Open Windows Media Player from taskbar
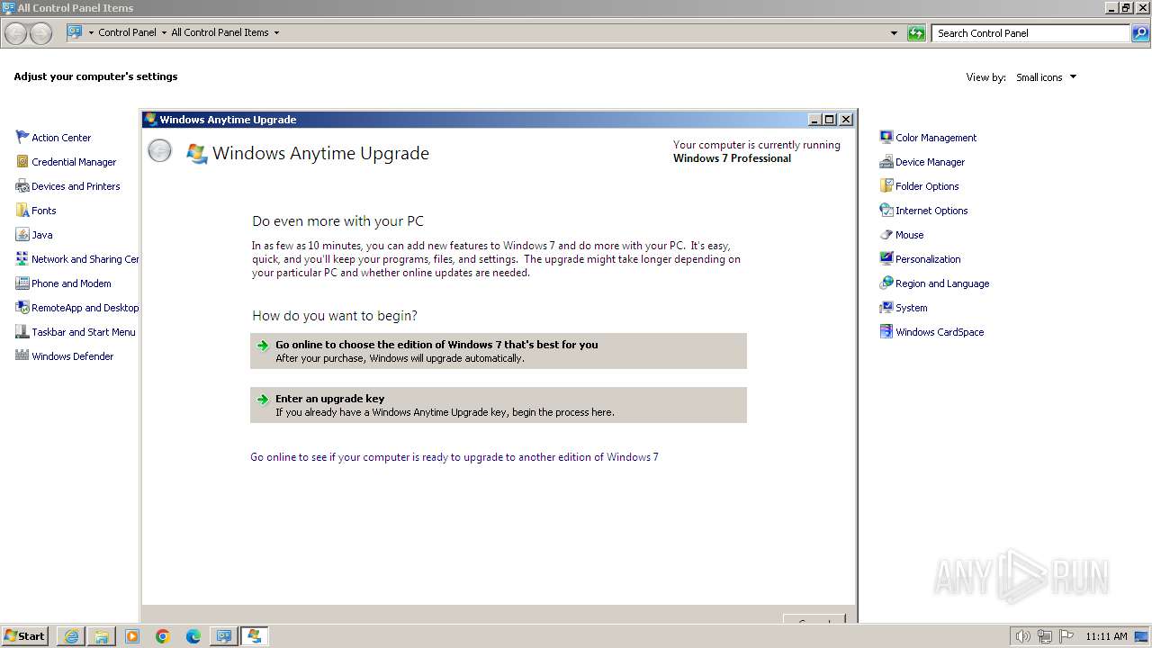The image size is (1152, 648). 132,636
